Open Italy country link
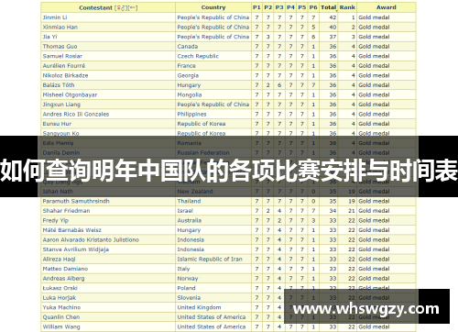This screenshot has width=458, height=332. click(183, 269)
